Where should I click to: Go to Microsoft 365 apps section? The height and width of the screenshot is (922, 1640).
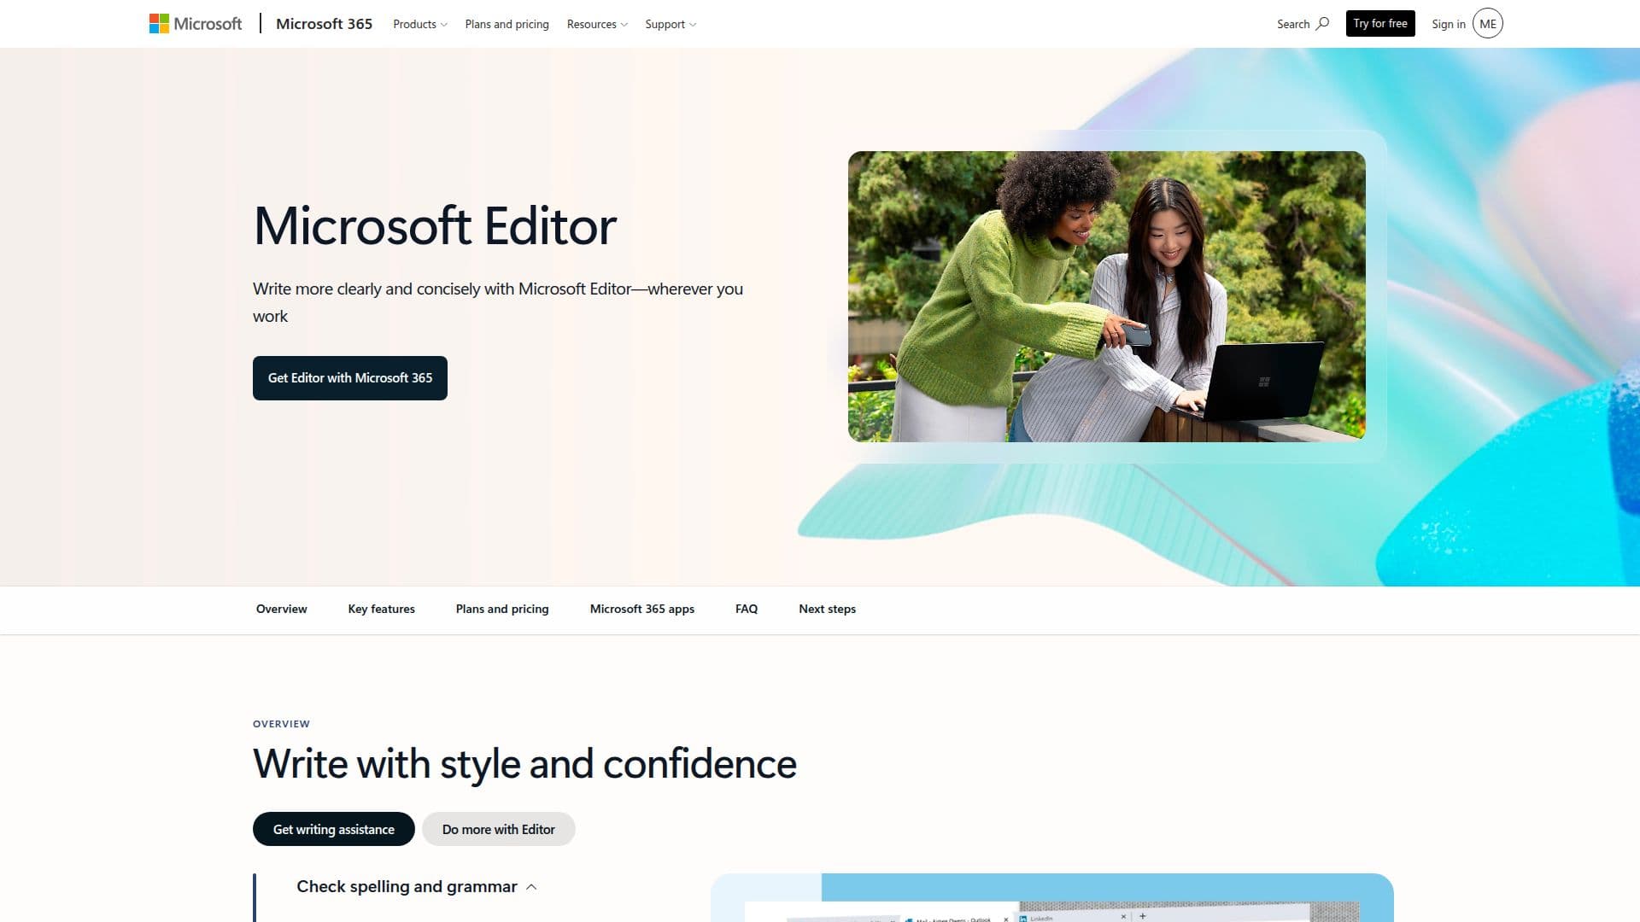click(642, 609)
